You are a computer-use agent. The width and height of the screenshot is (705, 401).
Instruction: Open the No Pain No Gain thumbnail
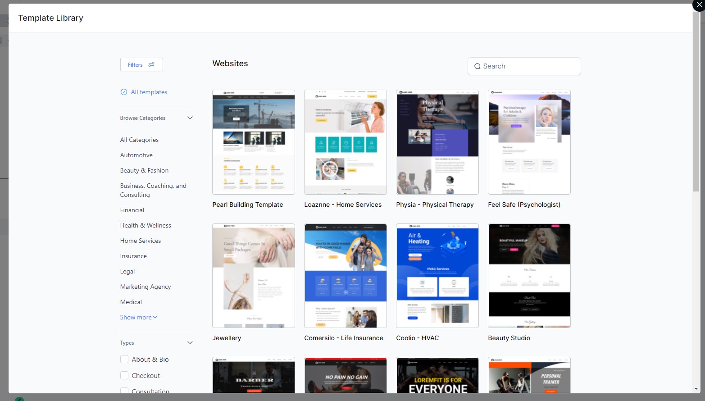(346, 375)
